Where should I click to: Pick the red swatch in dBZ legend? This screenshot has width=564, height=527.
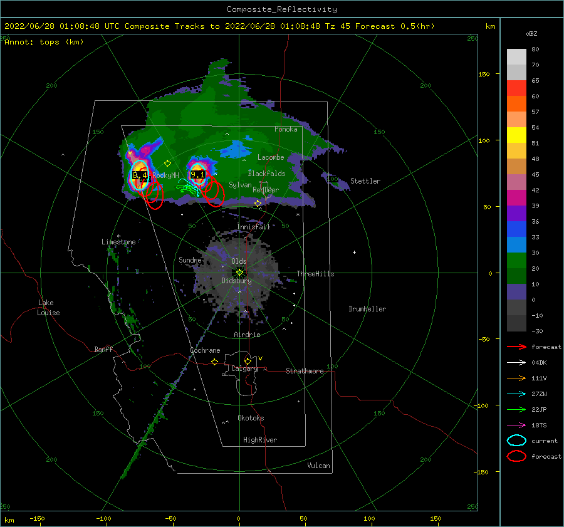click(516, 88)
